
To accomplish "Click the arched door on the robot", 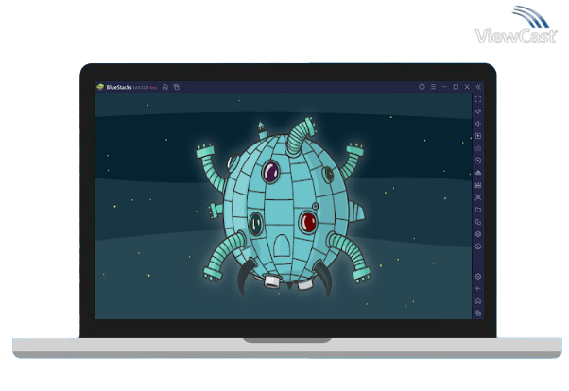I will pyautogui.click(x=282, y=246).
